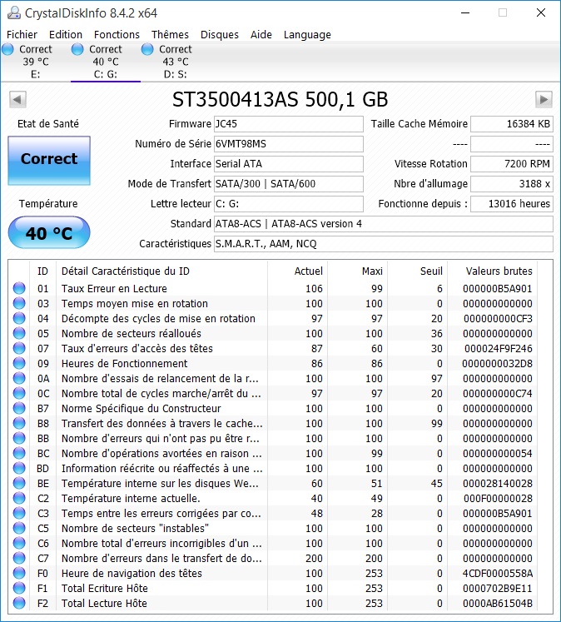Open the Fonctions menu
This screenshot has width=561, height=622.
[117, 34]
